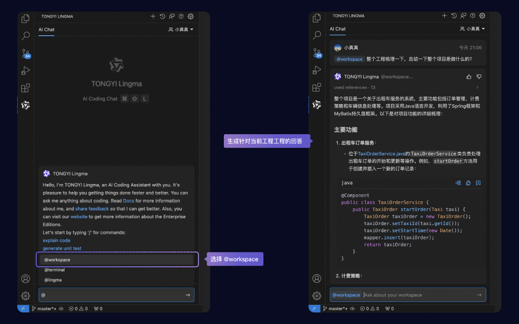This screenshot has height=324, width=519.
Task: Open TaxiOrderService.java file link
Action: pos(381,154)
